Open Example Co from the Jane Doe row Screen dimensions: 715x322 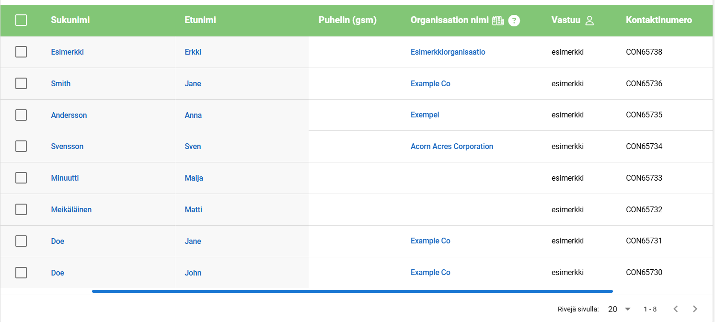[x=430, y=241]
